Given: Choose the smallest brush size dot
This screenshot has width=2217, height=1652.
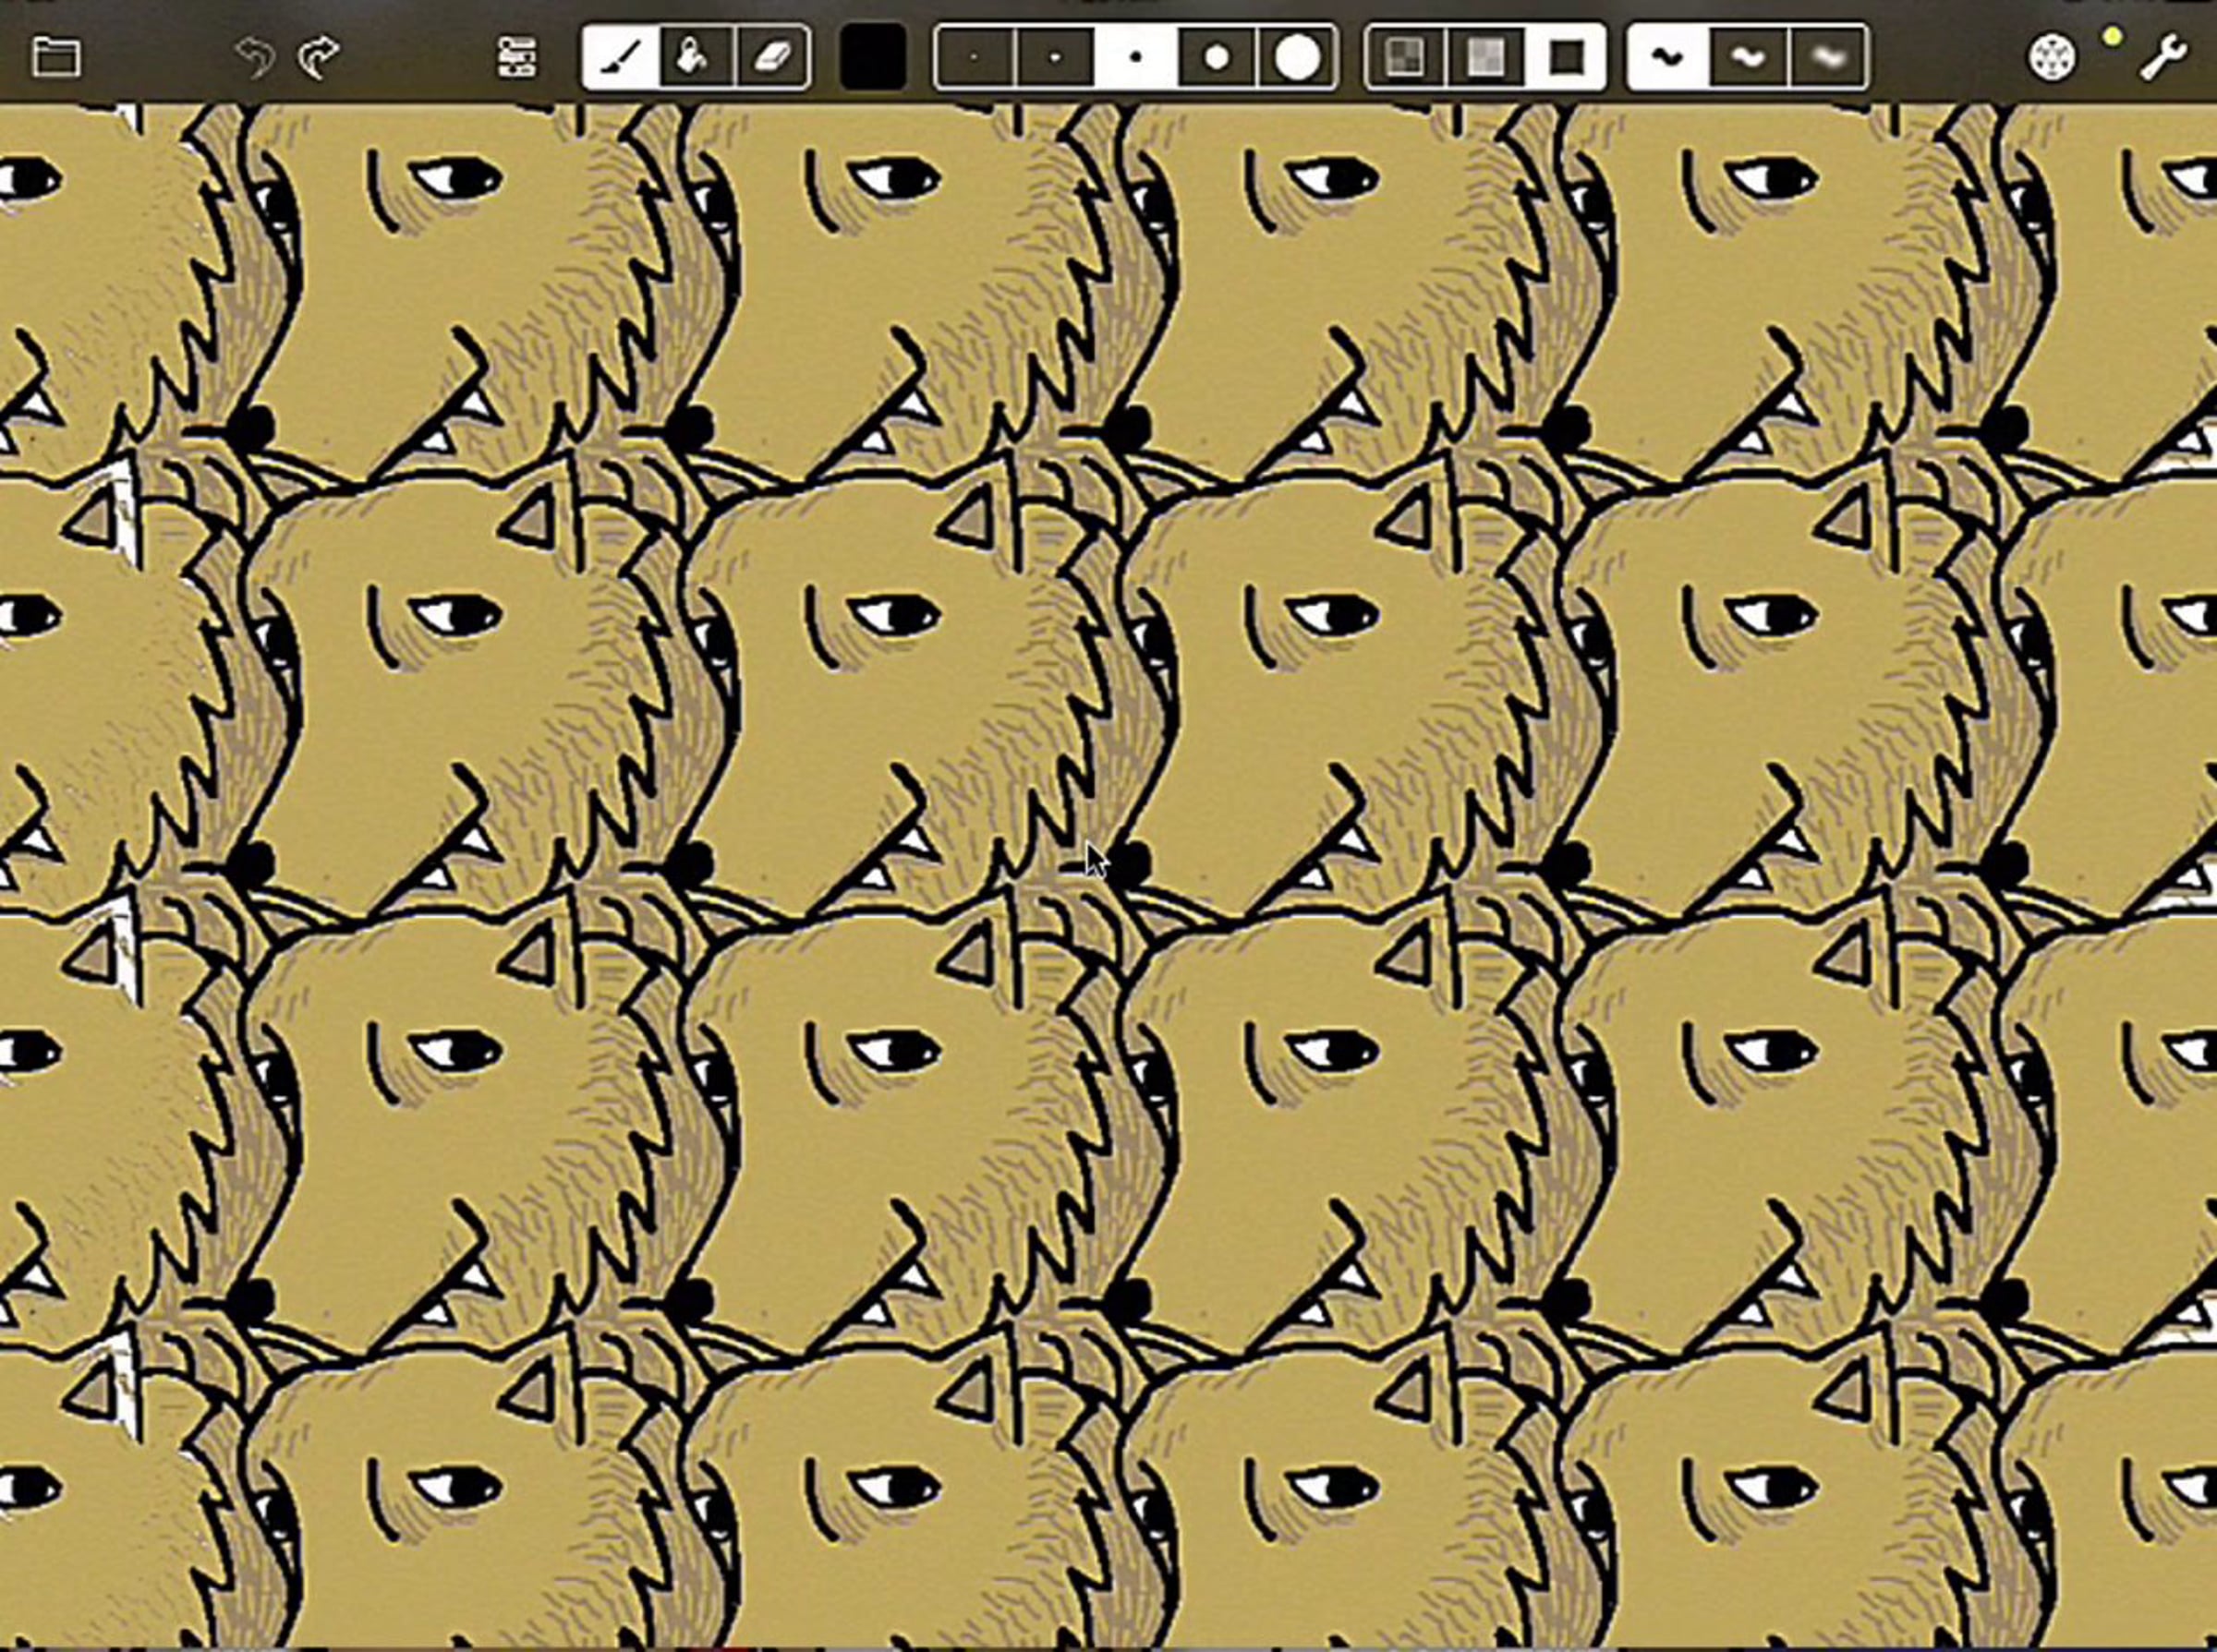Looking at the screenshot, I should click(975, 57).
